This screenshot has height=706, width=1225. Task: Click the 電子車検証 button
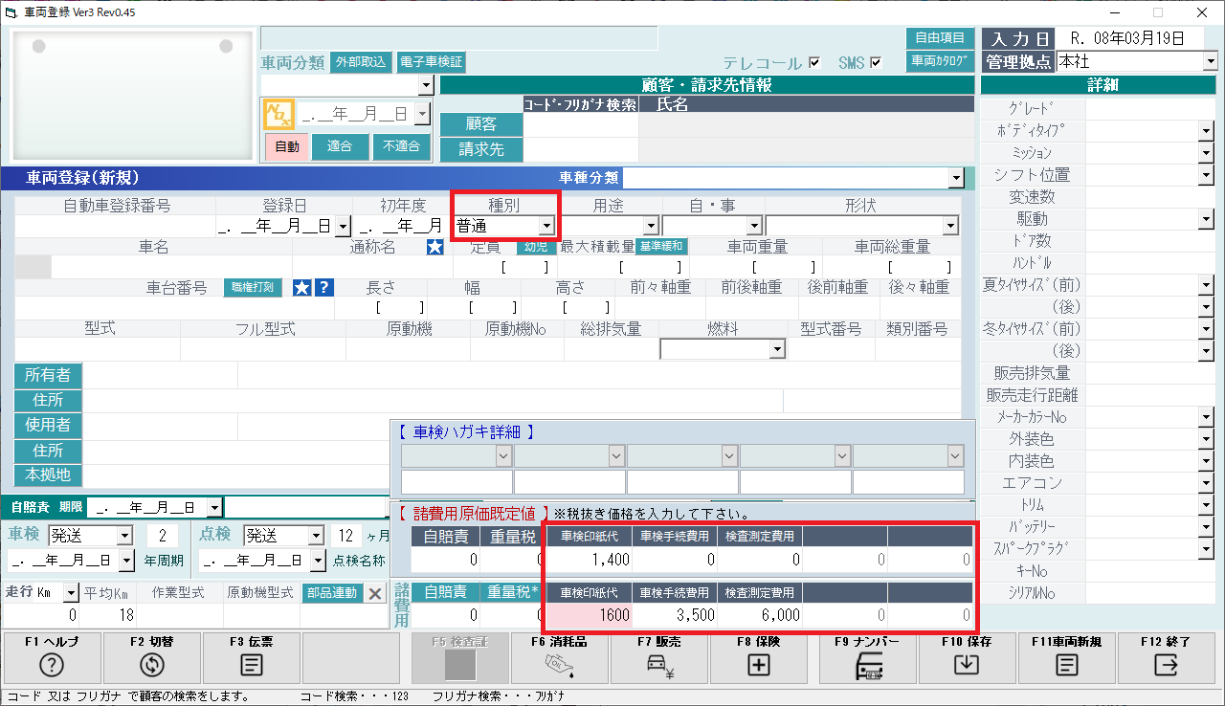tap(431, 62)
